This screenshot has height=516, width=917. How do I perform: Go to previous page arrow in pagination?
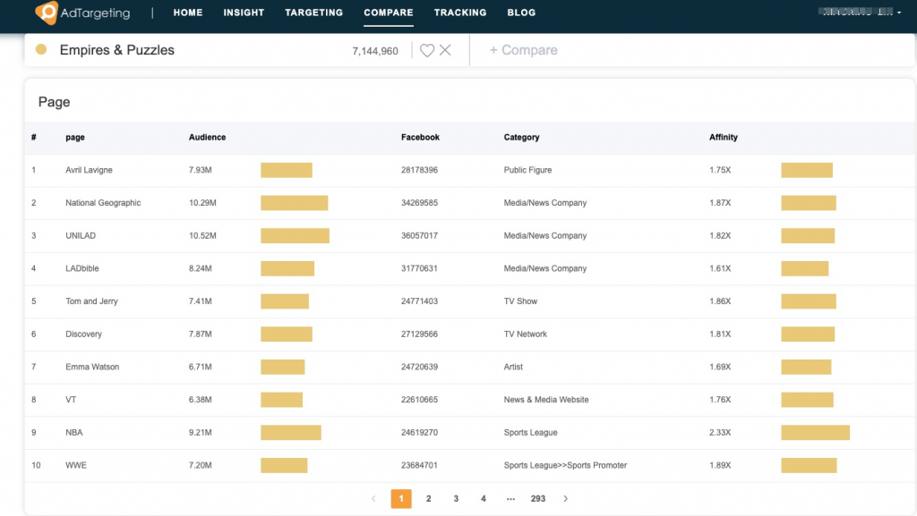[373, 498]
